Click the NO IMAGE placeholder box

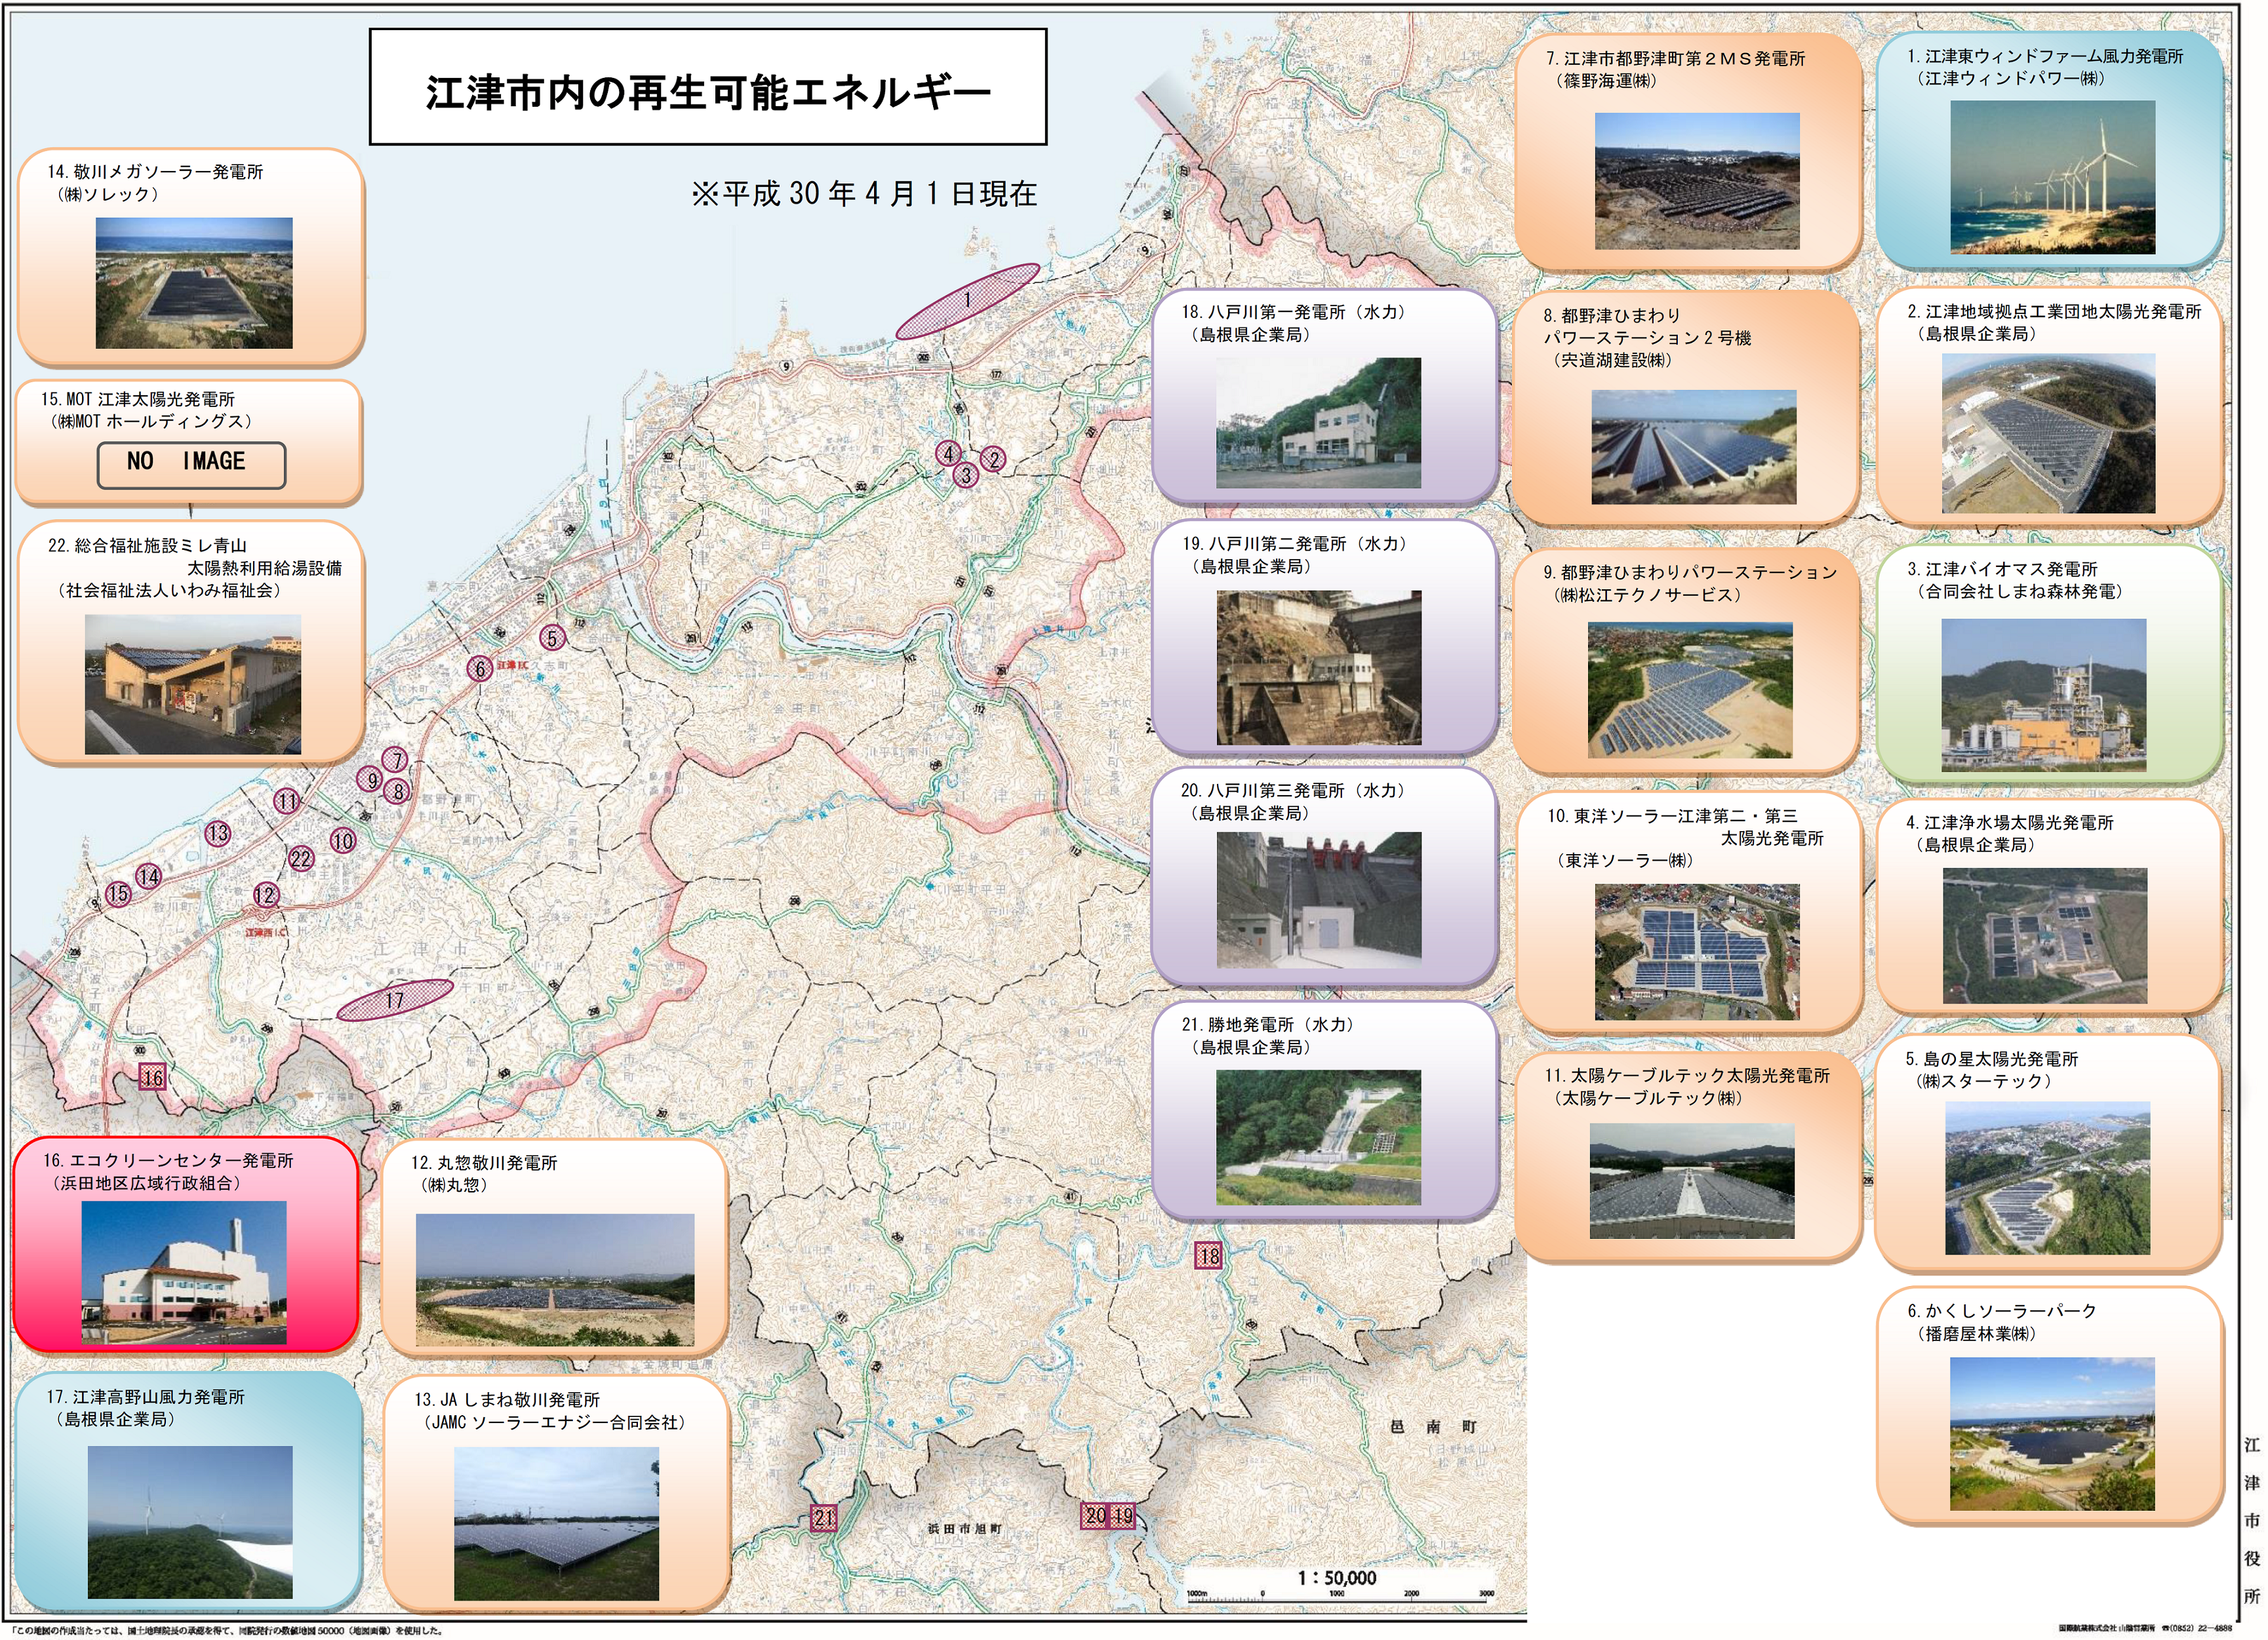tap(191, 465)
